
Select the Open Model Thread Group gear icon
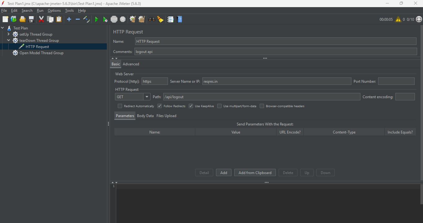(x=15, y=53)
